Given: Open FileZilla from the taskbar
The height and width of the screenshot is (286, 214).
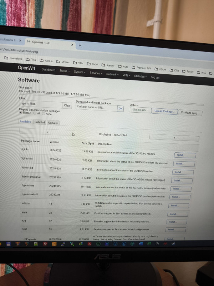Looking at the screenshot, I should pyautogui.click(x=45, y=244).
